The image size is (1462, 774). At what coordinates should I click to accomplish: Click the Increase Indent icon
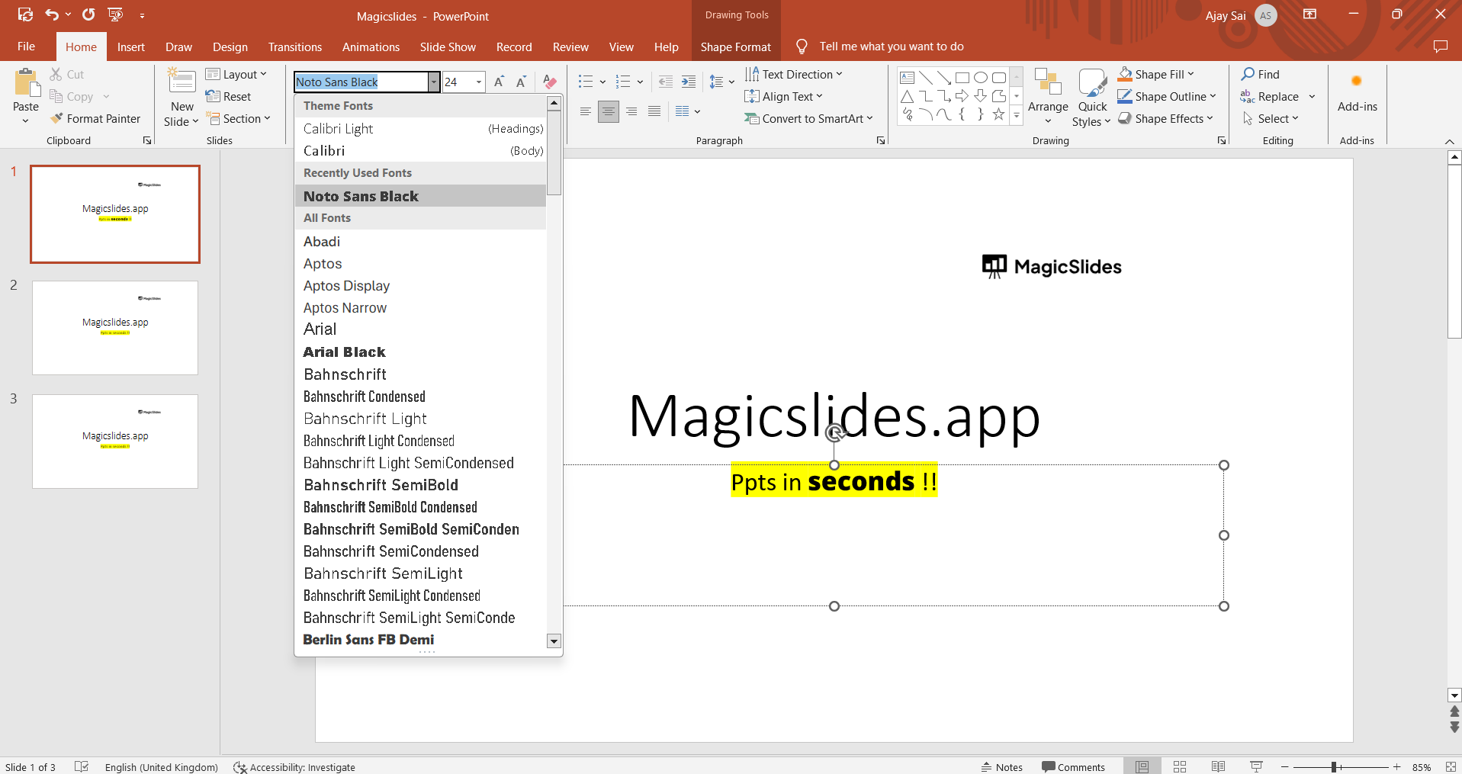[689, 82]
